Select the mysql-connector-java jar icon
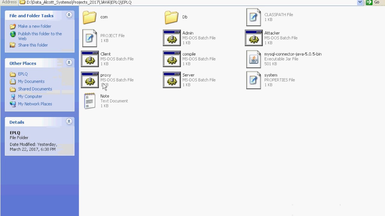This screenshot has width=385, height=216. [254, 59]
